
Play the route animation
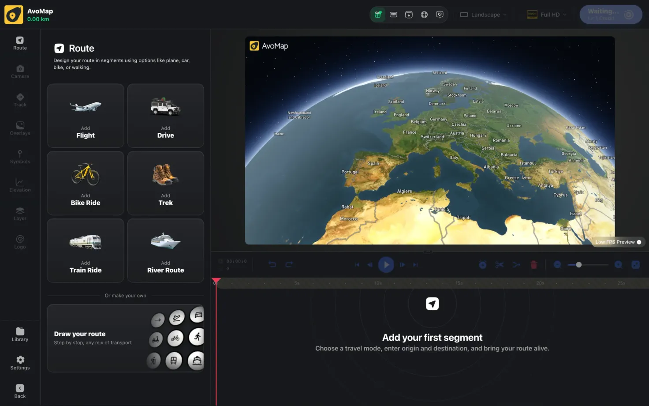tap(386, 265)
